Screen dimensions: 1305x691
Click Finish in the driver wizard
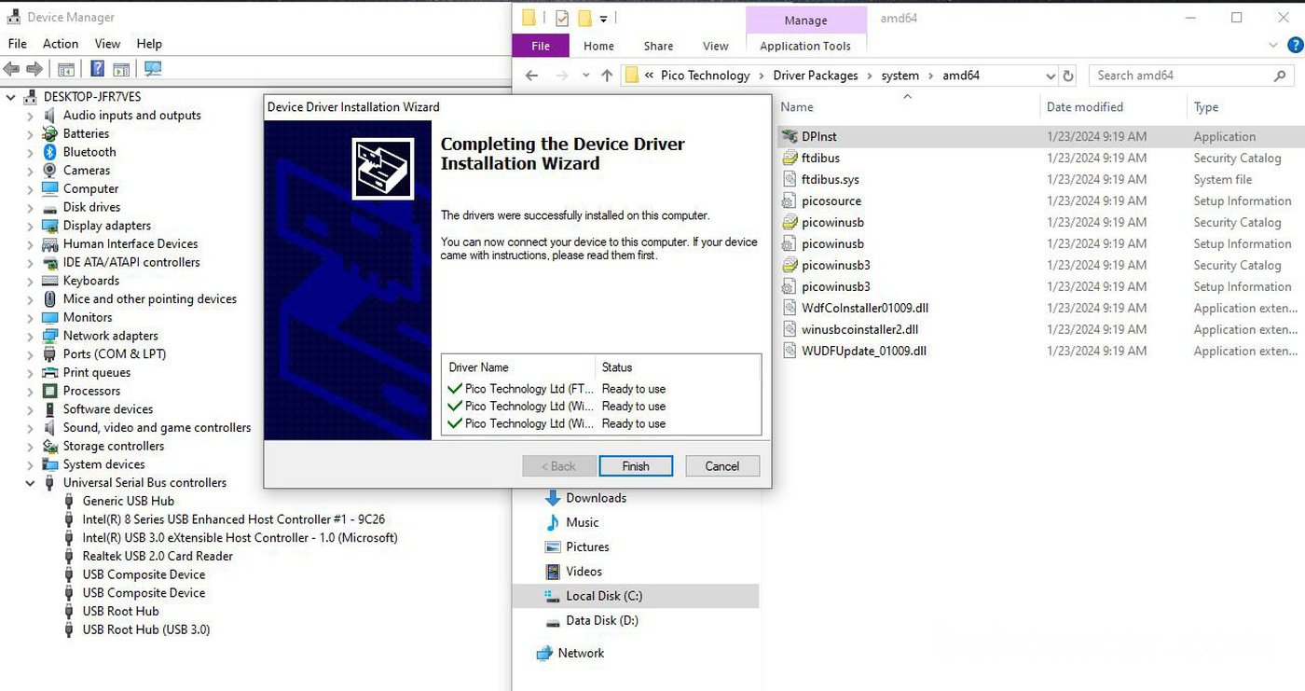[x=636, y=466]
